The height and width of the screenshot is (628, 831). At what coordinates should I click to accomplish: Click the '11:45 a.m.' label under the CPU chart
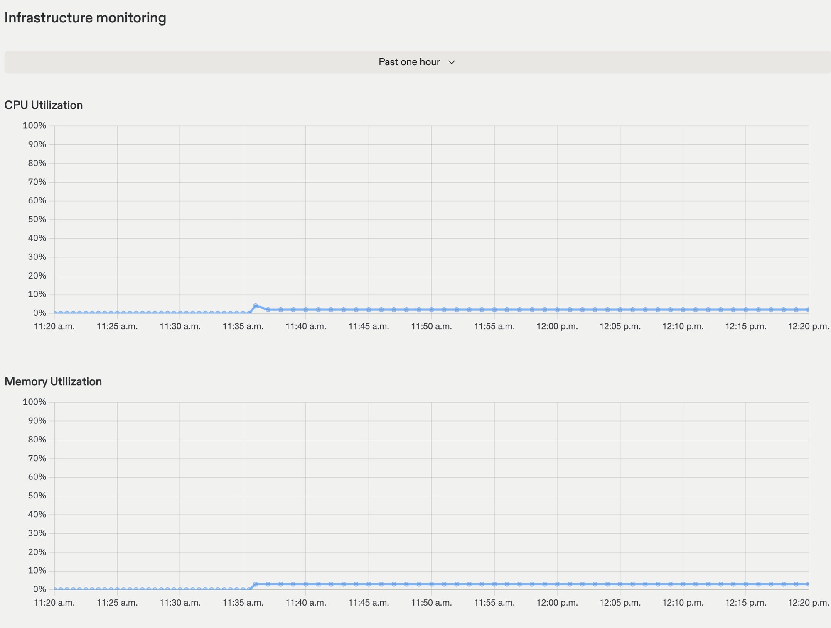369,326
